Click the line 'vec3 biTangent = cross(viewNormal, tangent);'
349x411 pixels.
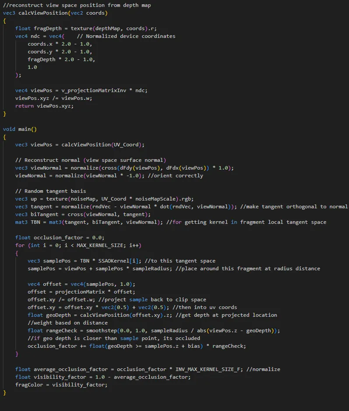tap(83, 214)
